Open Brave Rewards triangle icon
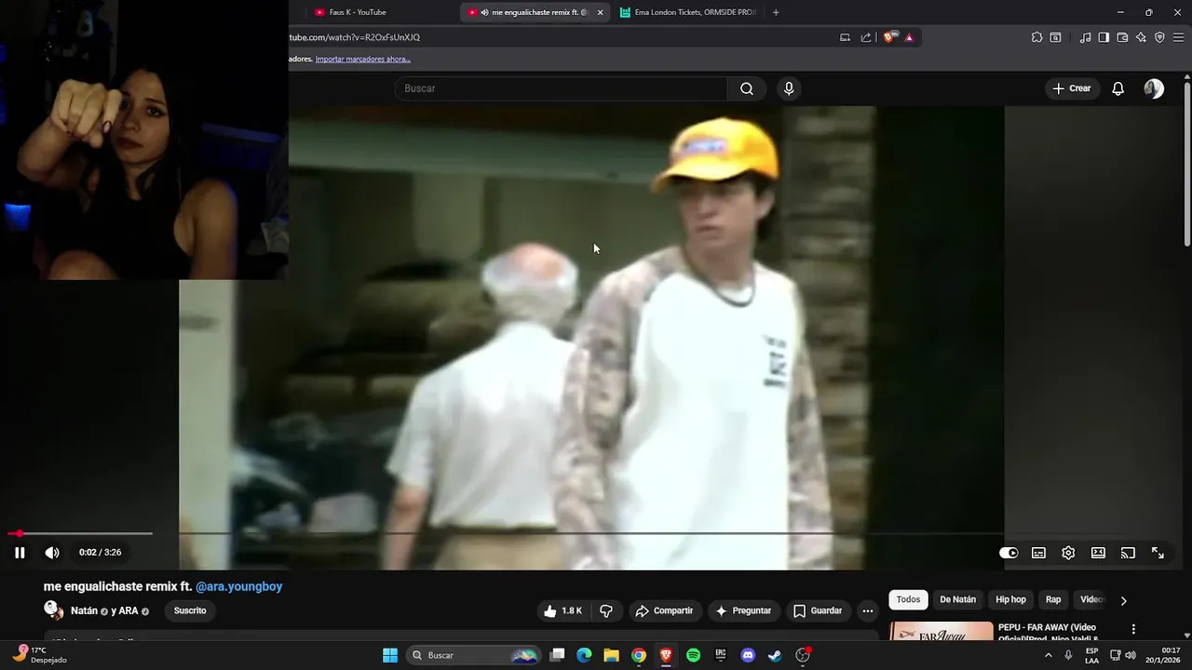 point(909,37)
